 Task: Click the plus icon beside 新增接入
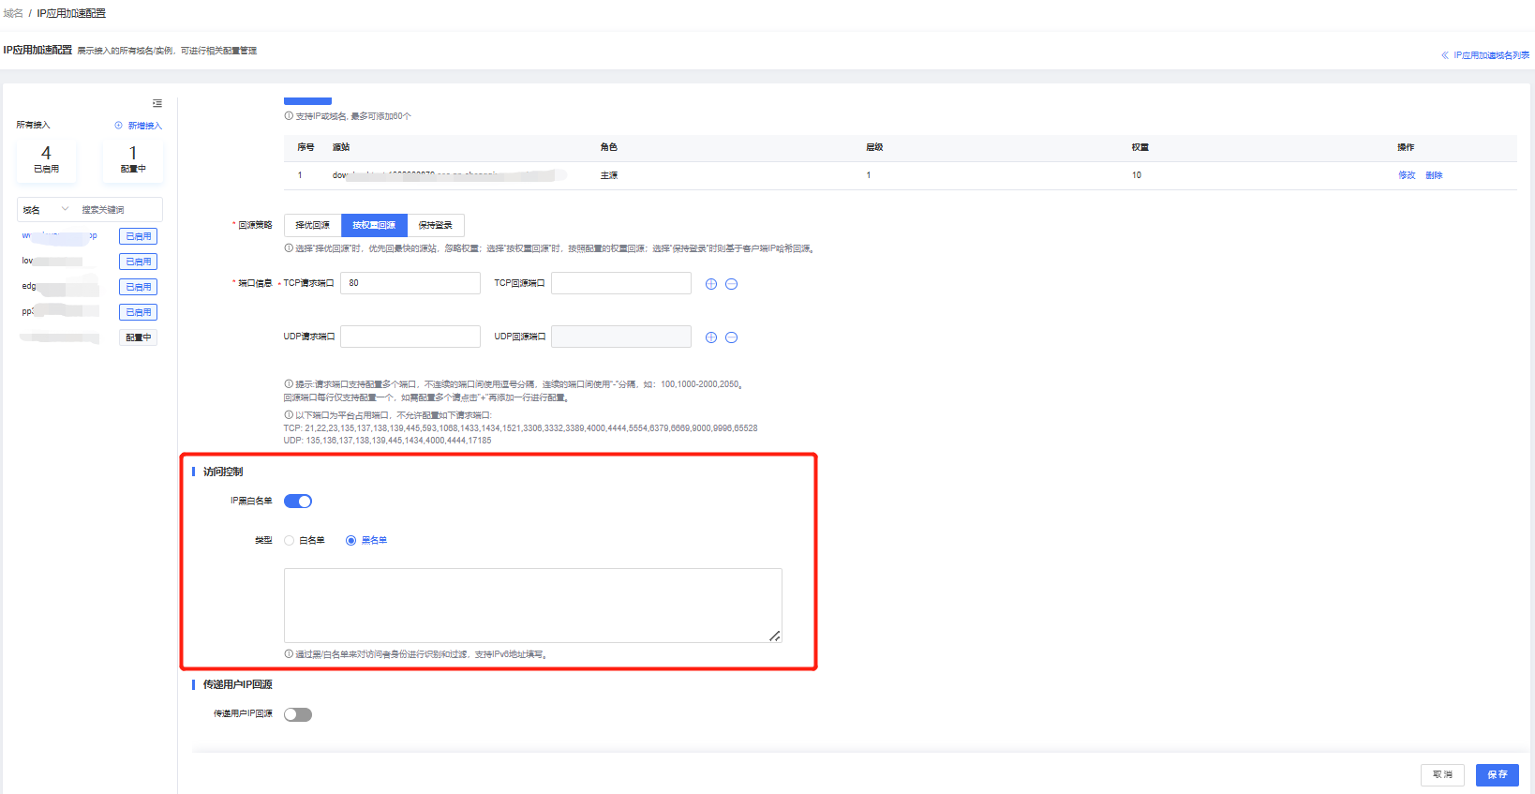click(x=119, y=126)
